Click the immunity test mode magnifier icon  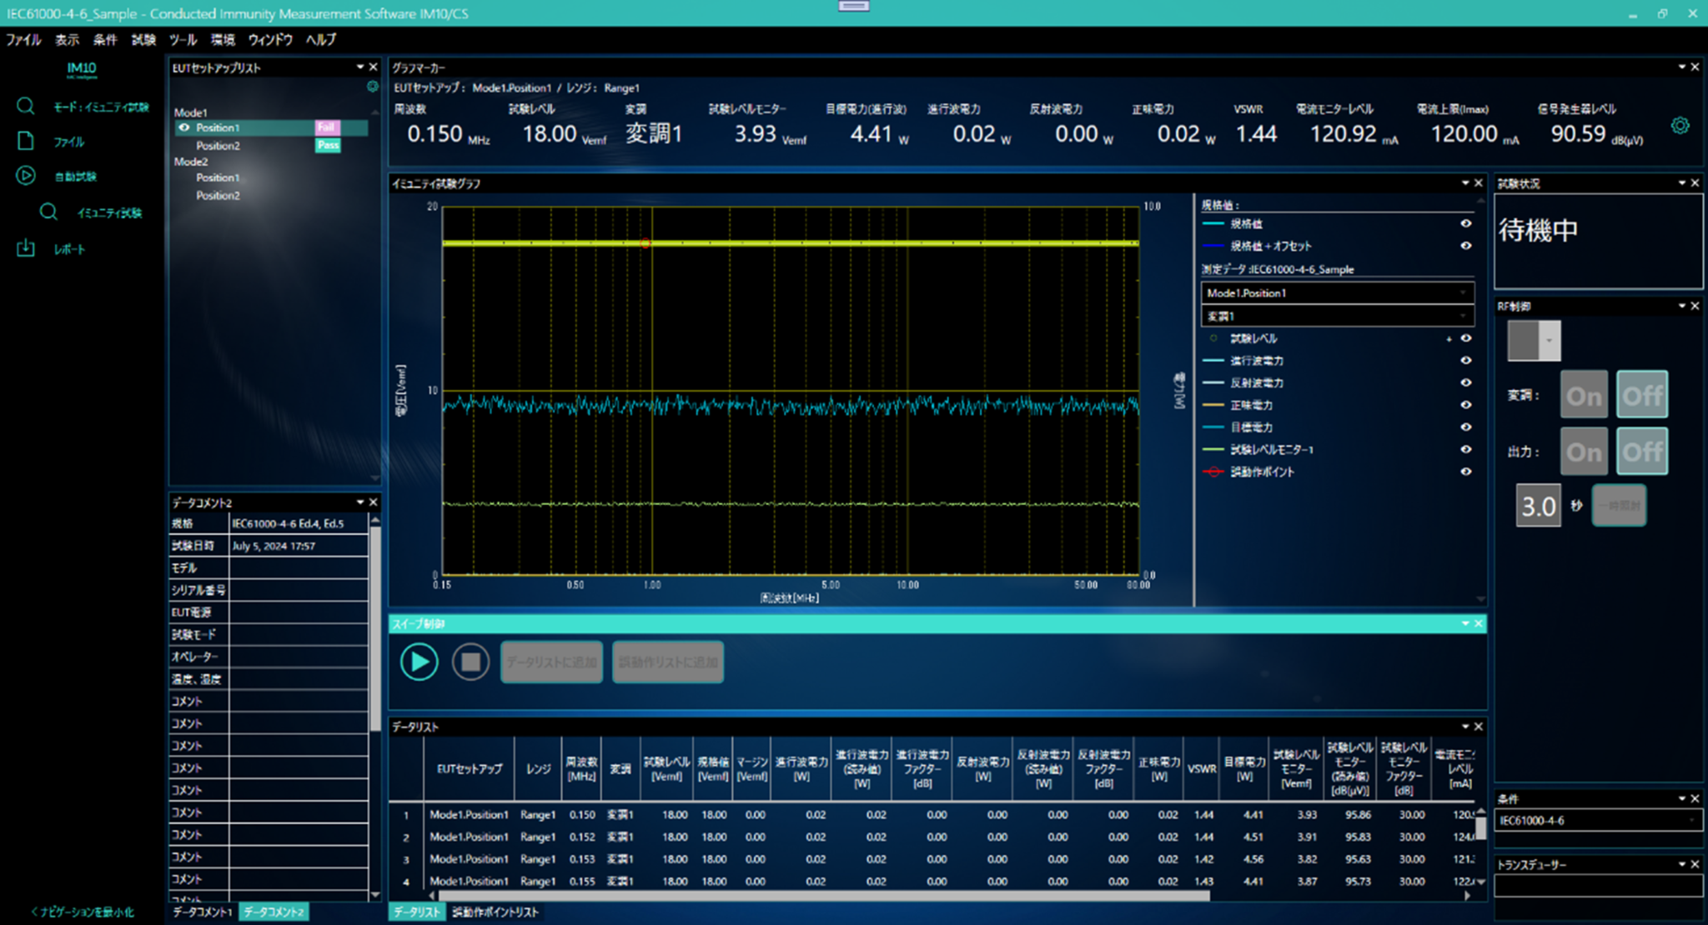point(26,107)
